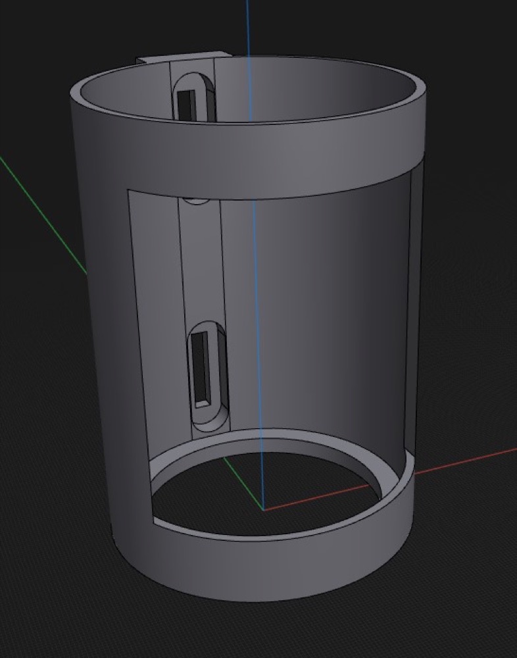
Task: Select the lower oblong slot on the inner rail
Action: 209,377
